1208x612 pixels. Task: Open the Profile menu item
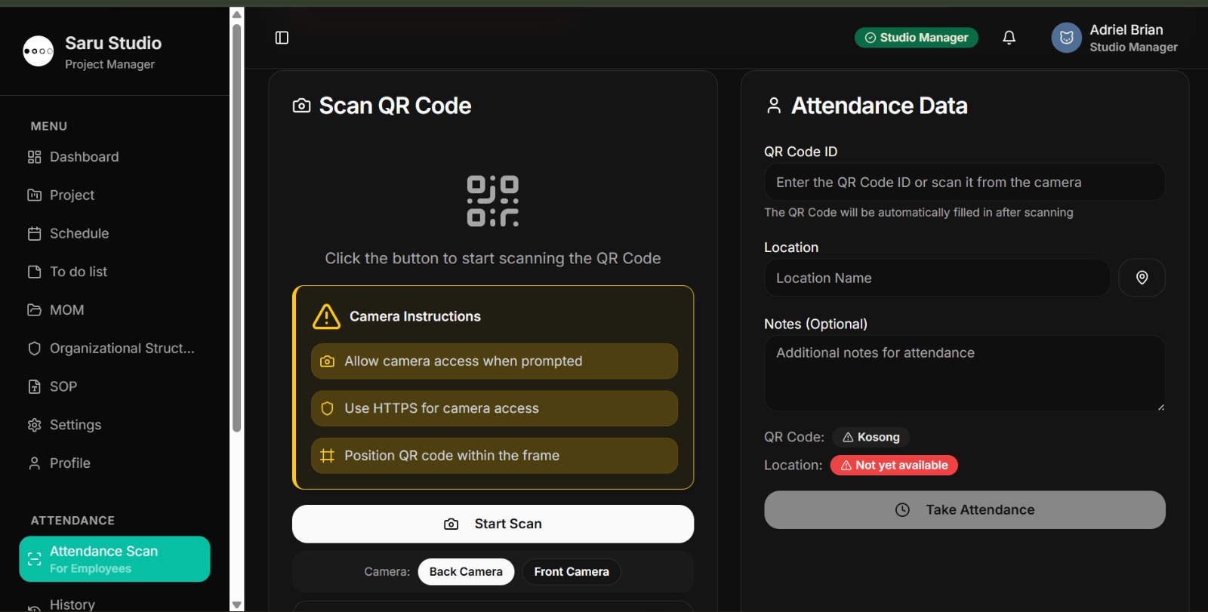point(115,463)
